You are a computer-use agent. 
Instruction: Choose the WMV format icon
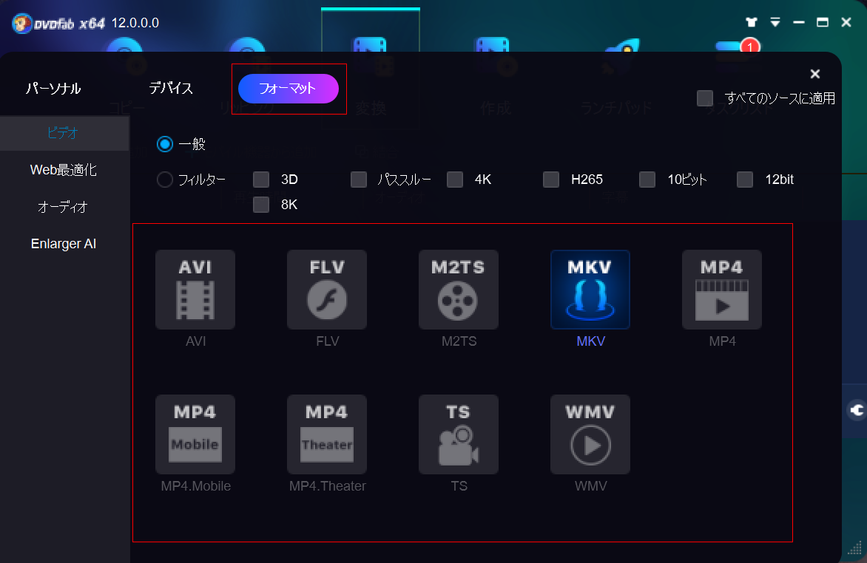pos(590,434)
